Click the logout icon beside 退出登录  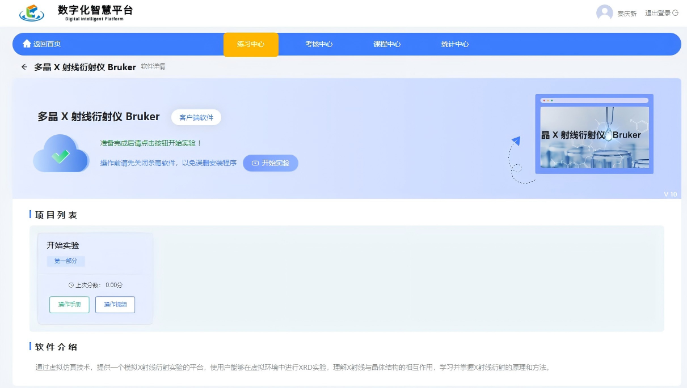(x=676, y=13)
